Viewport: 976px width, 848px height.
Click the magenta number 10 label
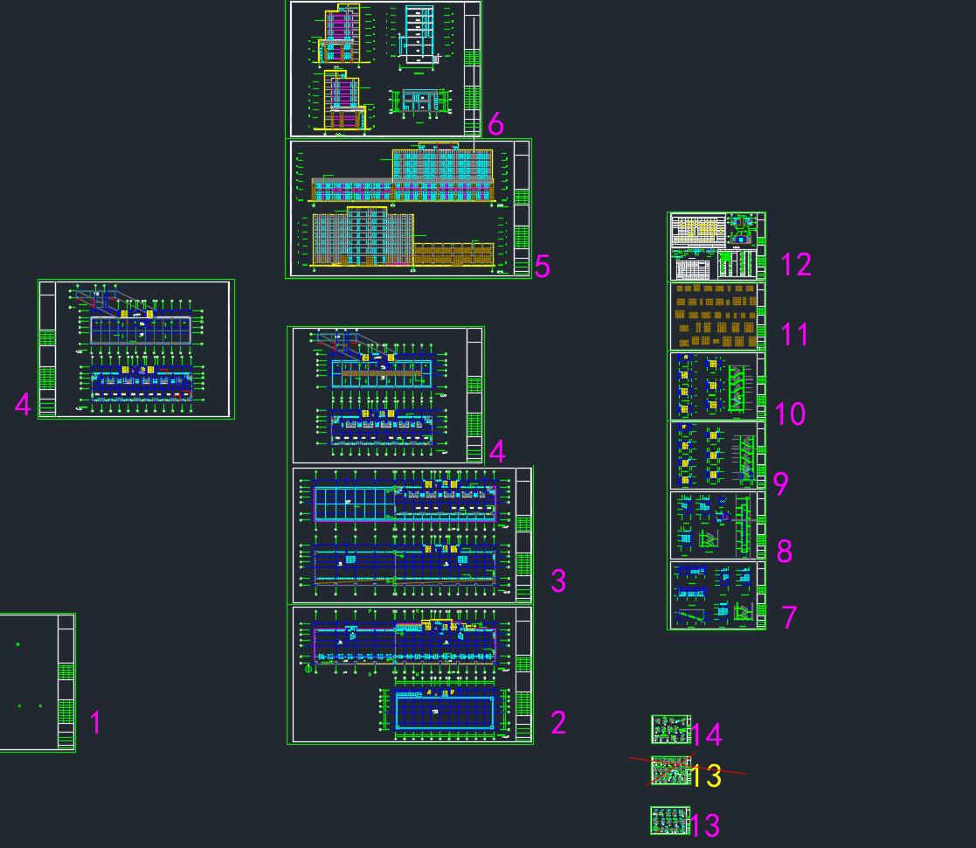[x=790, y=413]
